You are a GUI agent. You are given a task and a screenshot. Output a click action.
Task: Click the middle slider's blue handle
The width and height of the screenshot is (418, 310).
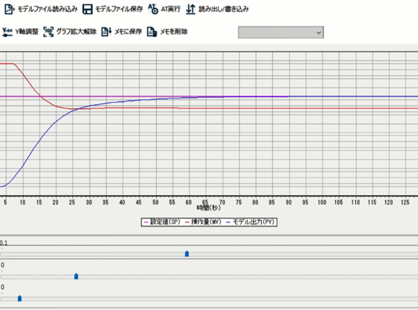click(x=76, y=276)
